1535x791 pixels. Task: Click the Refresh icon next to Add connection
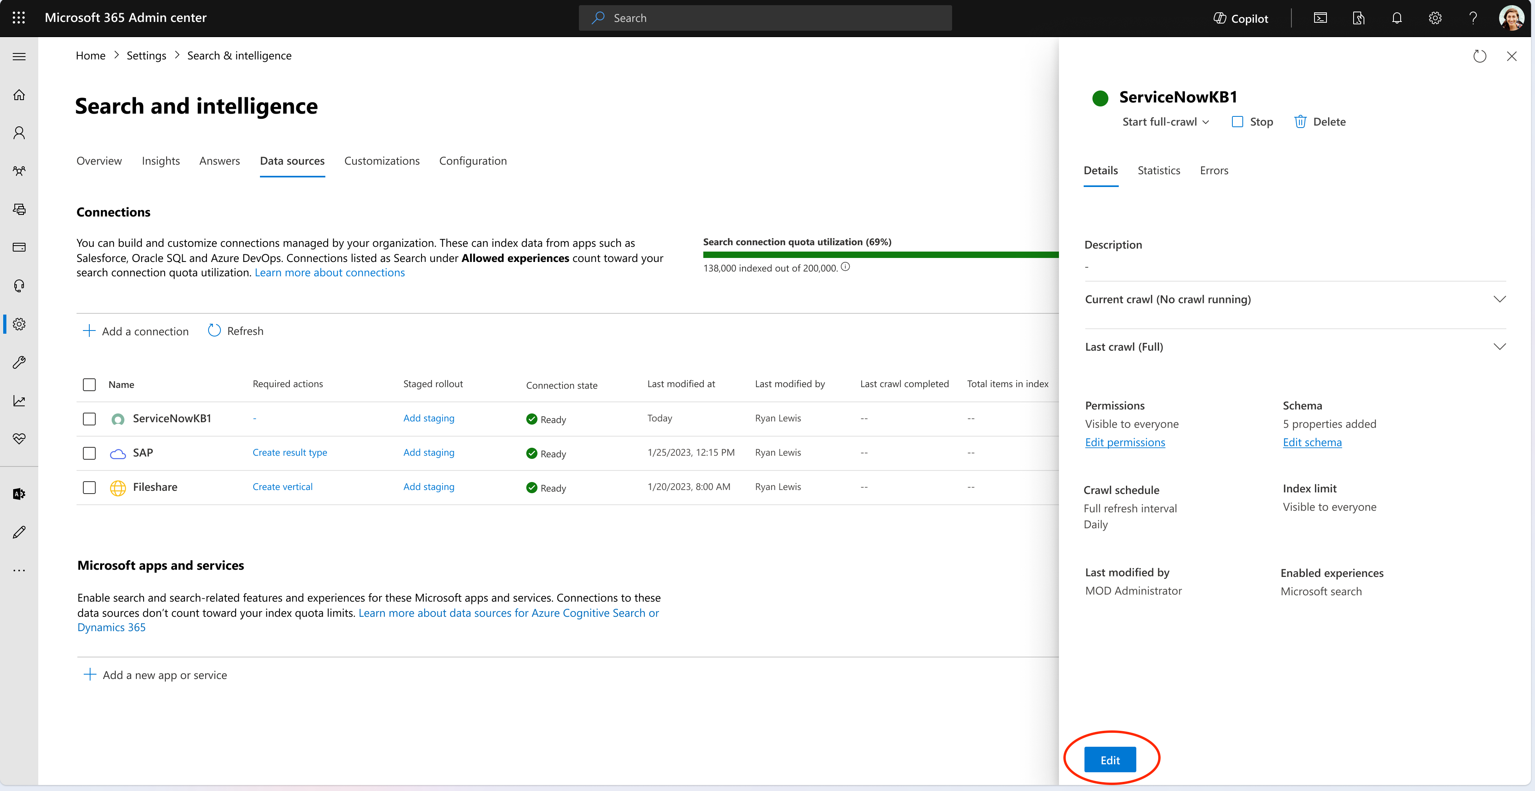[212, 330]
